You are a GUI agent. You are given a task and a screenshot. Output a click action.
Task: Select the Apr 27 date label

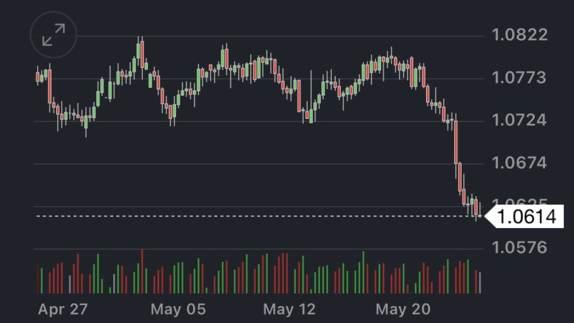click(x=63, y=309)
